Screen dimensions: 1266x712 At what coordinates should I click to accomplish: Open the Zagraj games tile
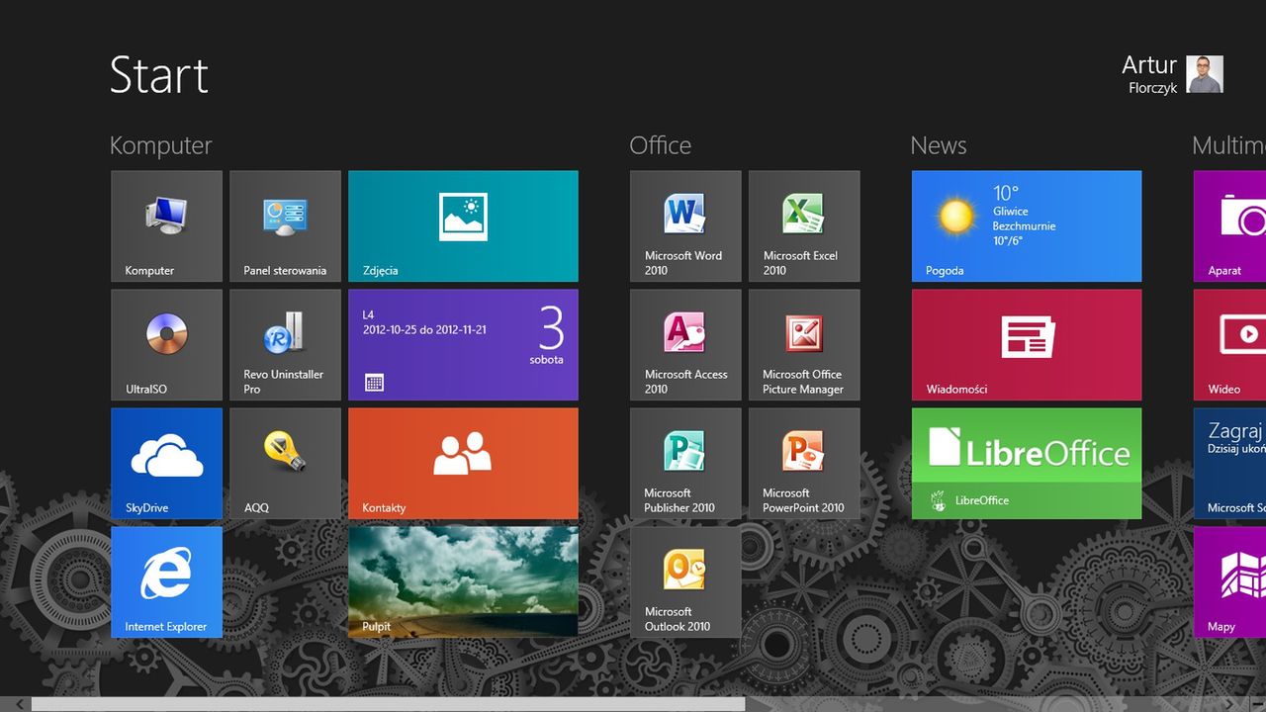1229,464
